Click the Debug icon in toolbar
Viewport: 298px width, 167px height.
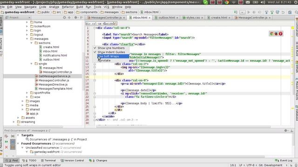coord(254,12)
